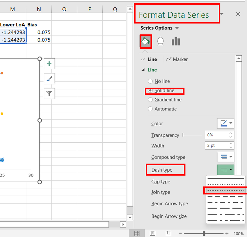Select column P header
247x237 pixels.
point(90,9)
